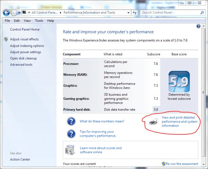Click the Component column header
Image resolution: width=208 pixels, height=169 pixels.
[72, 54]
